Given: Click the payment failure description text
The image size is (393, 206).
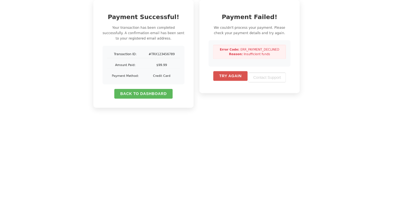Looking at the screenshot, I should click(249, 30).
